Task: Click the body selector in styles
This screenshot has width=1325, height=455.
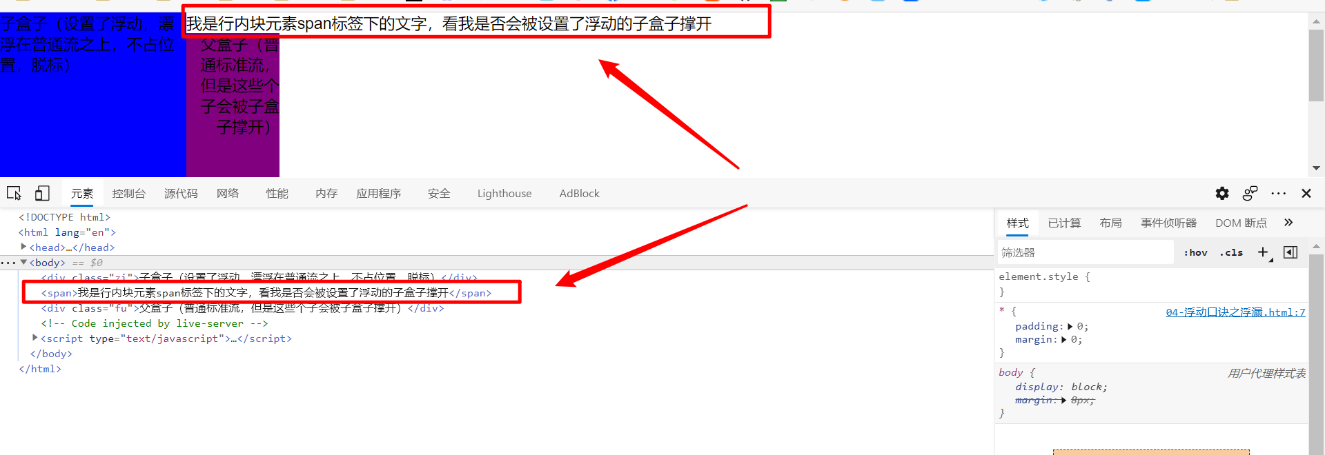Action: pos(1011,373)
